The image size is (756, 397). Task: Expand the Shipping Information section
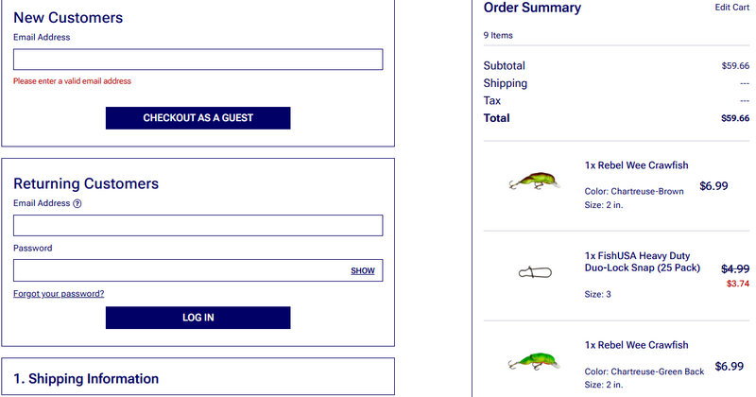[x=94, y=378]
